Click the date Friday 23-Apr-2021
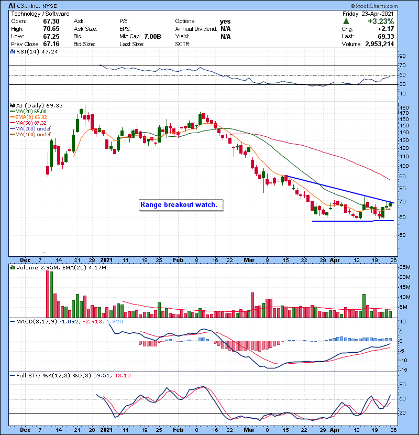This screenshot has width=419, height=435. click(368, 14)
